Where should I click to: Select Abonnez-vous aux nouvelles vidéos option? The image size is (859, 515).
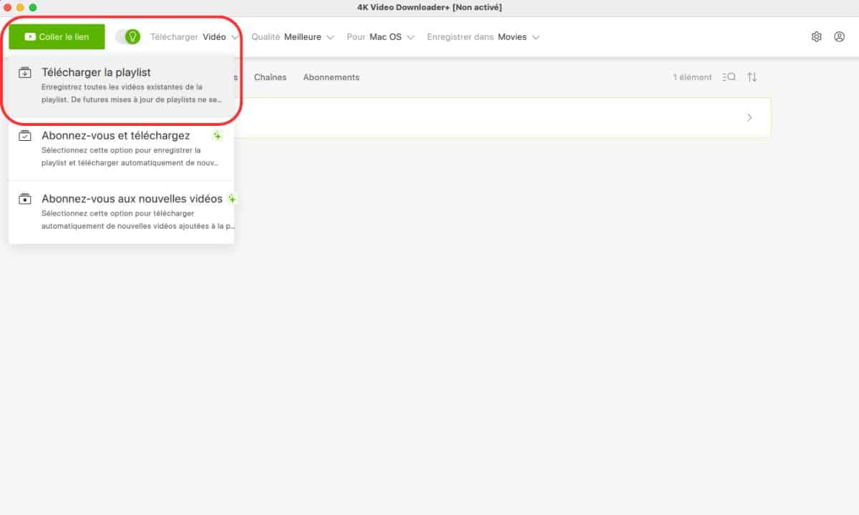tap(122, 212)
